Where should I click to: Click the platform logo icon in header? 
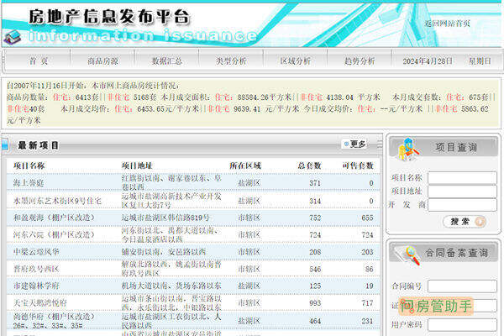pos(13,34)
